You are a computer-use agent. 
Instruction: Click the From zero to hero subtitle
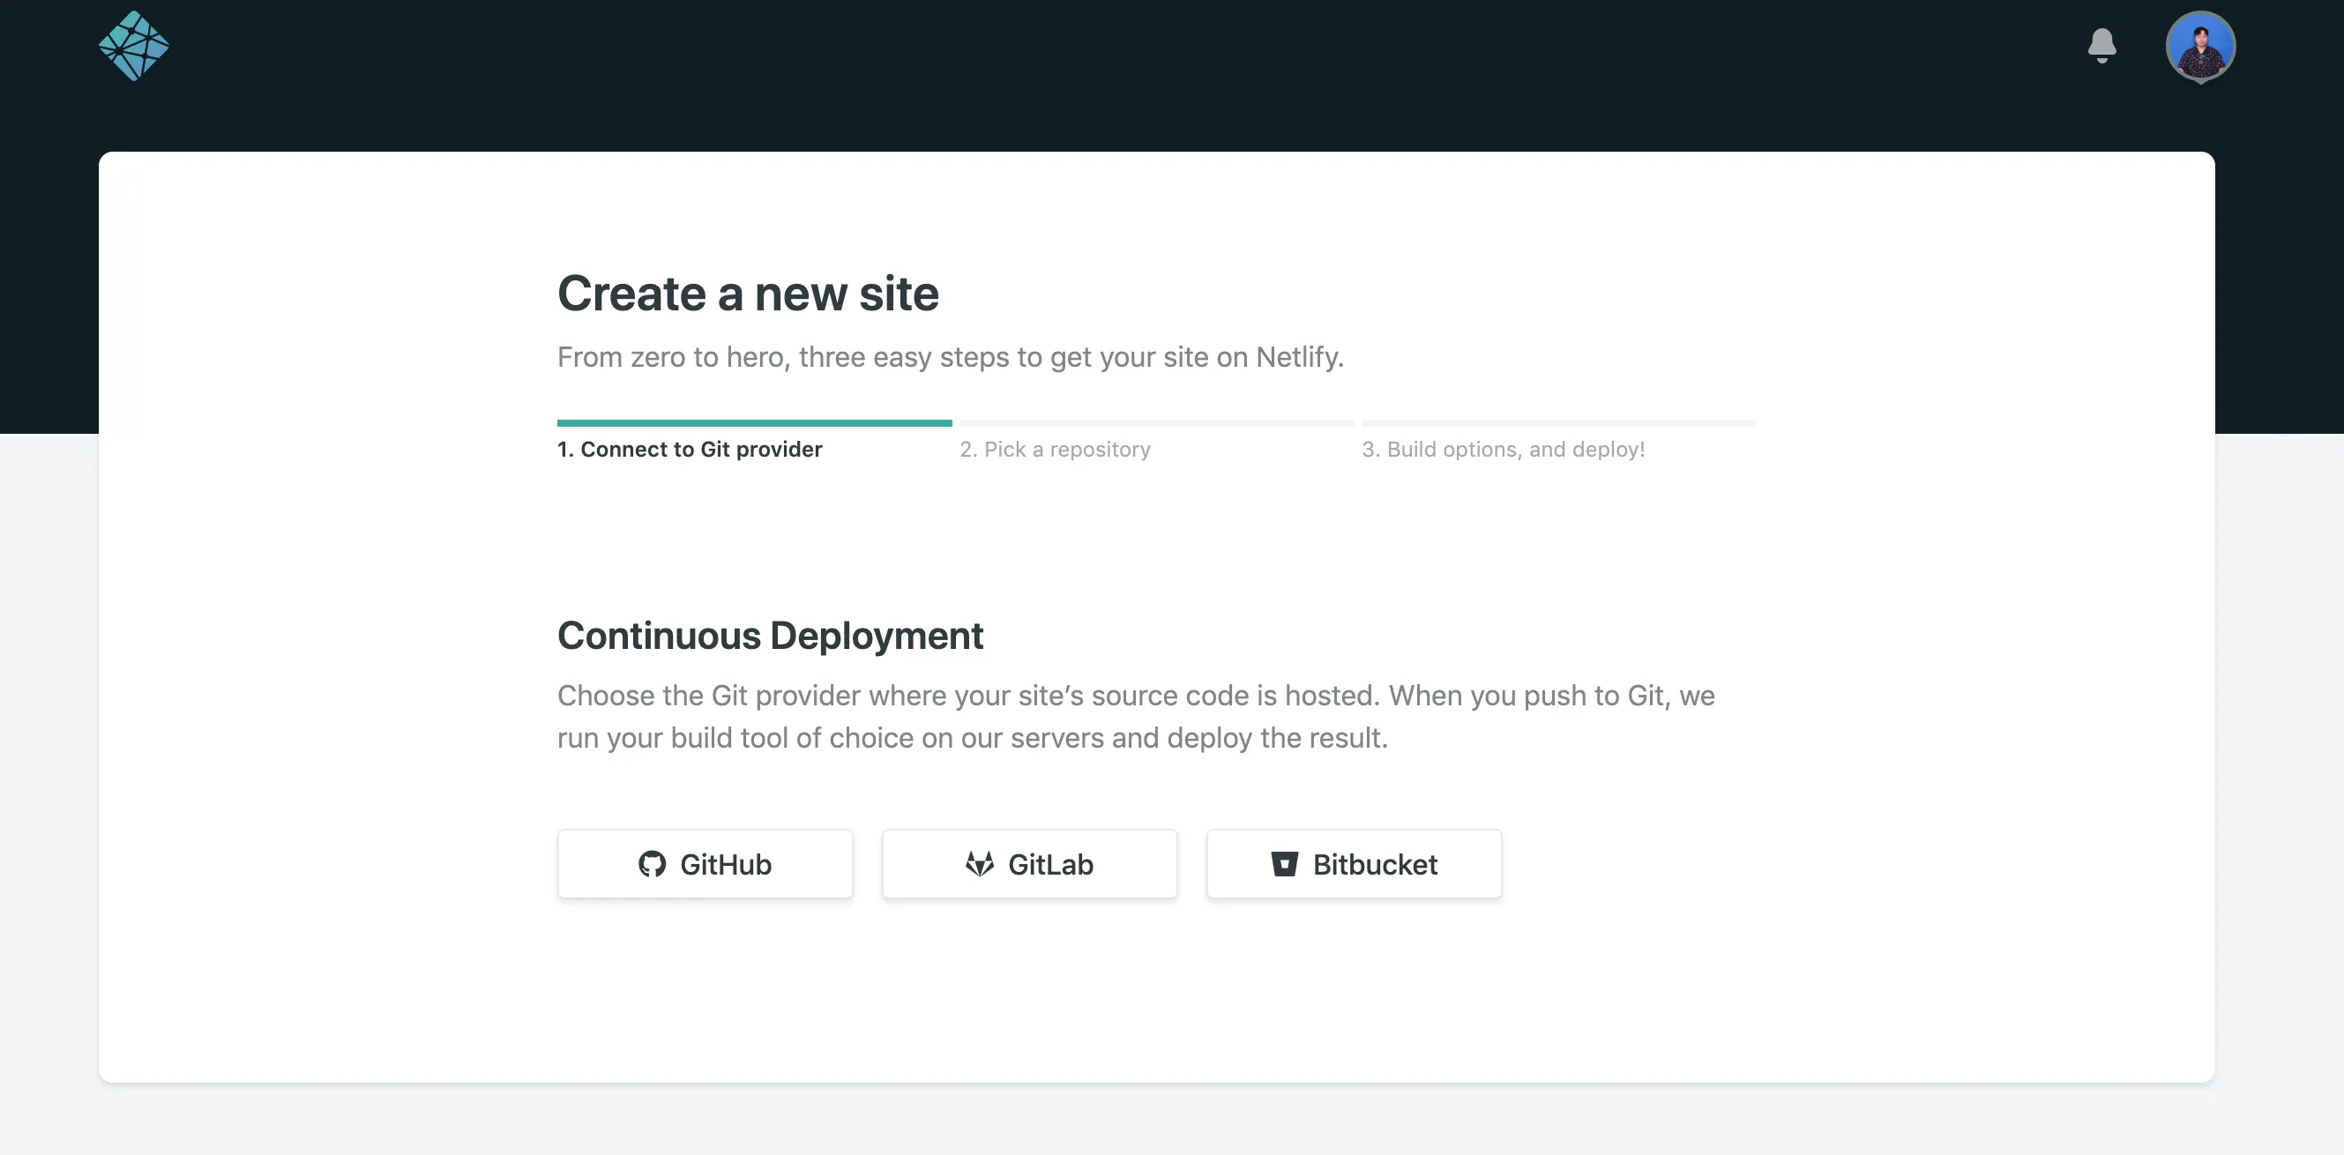pos(950,357)
